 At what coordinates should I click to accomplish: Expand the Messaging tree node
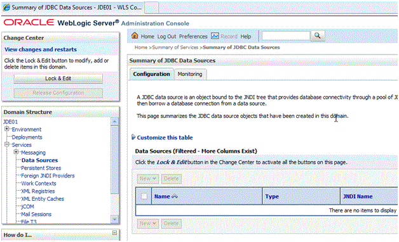[x=17, y=152]
